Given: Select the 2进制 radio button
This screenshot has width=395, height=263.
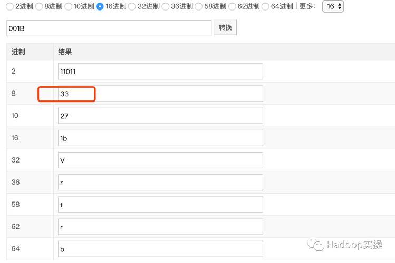Looking at the screenshot, I should (x=10, y=7).
